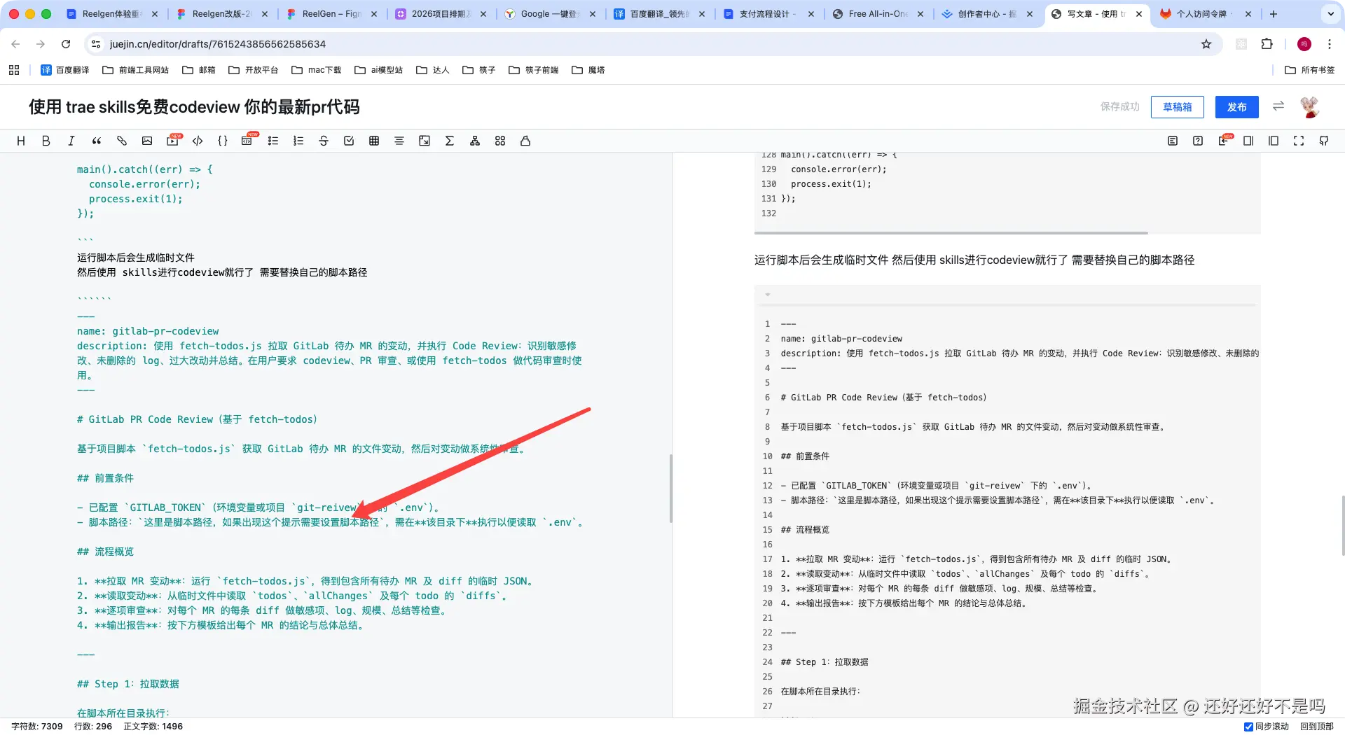Click the editor pane vertical scrollbar
Viewport: 1345px width, 735px height.
click(x=671, y=489)
